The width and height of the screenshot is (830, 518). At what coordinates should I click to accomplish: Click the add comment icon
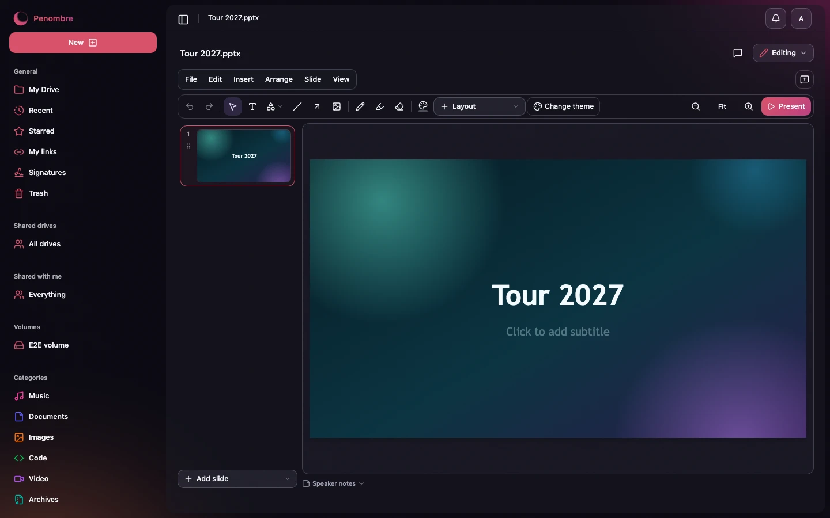(x=805, y=79)
